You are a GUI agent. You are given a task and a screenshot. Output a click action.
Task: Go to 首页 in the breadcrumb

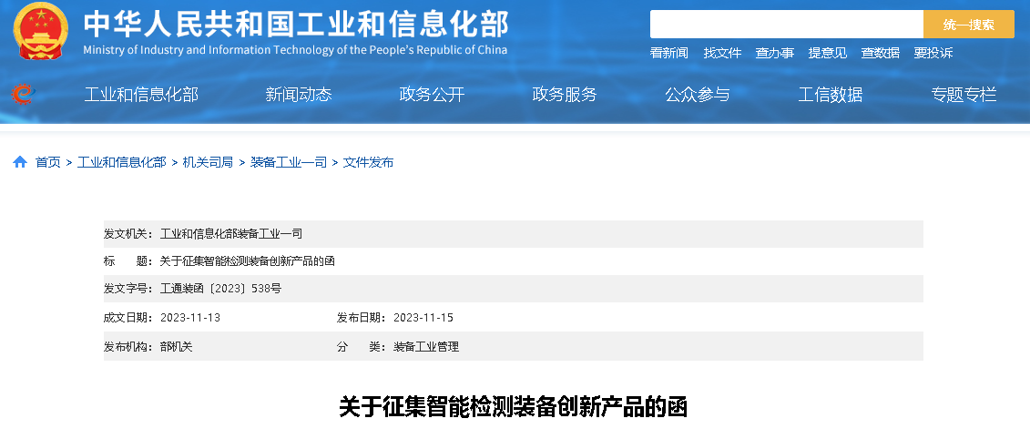pyautogui.click(x=48, y=162)
